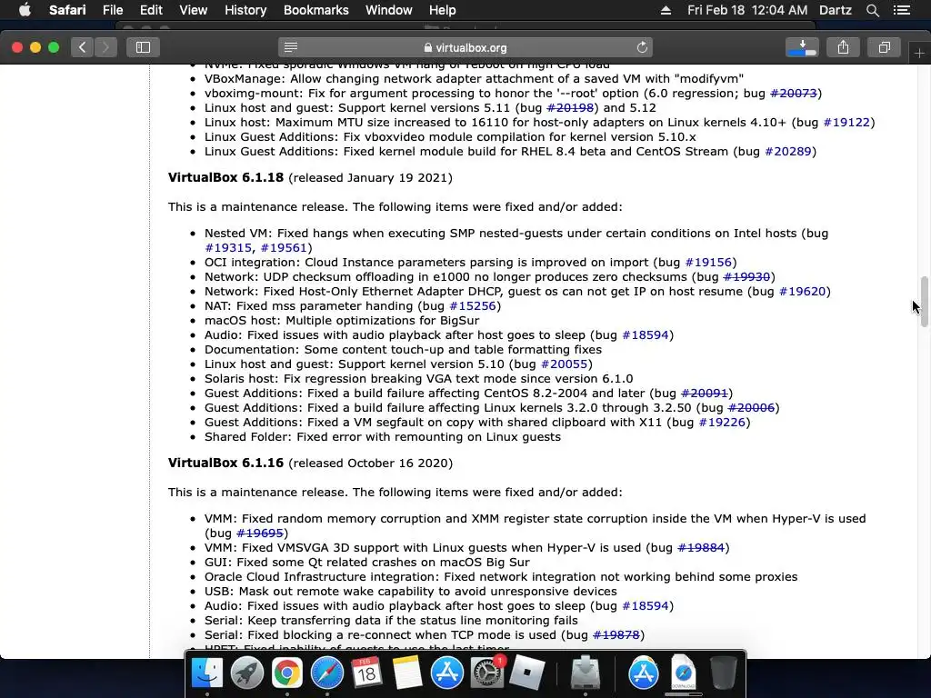Screen dimensions: 931x698
Task: Open bug link #20006
Action: tap(751, 408)
